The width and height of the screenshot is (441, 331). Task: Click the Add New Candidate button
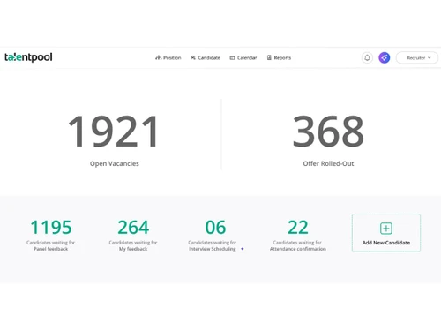click(386, 233)
